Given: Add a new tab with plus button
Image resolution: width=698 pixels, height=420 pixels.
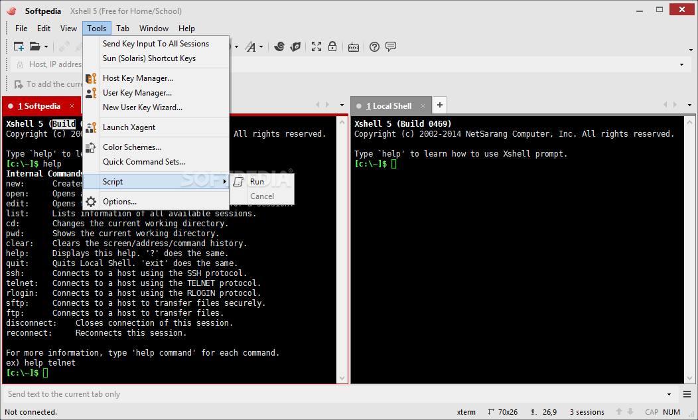Looking at the screenshot, I should [x=440, y=105].
